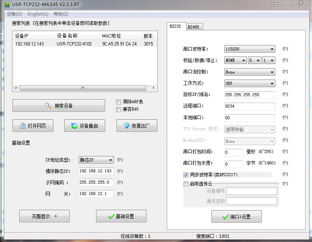
Task: Click the question icon on 恢复出厂
Action: coord(126,126)
